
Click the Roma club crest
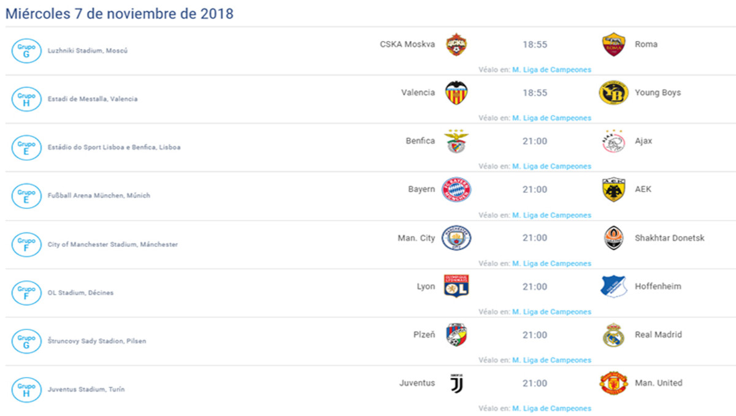[x=613, y=45]
